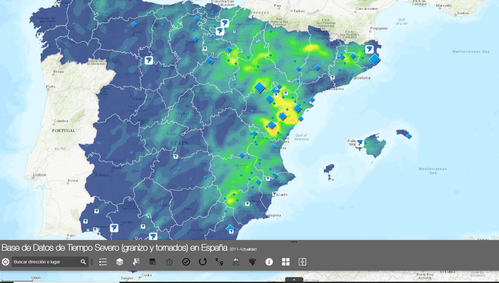This screenshot has height=283, width=499.
Task: Click the tornado marker near Valladolid
Action: 149,60
